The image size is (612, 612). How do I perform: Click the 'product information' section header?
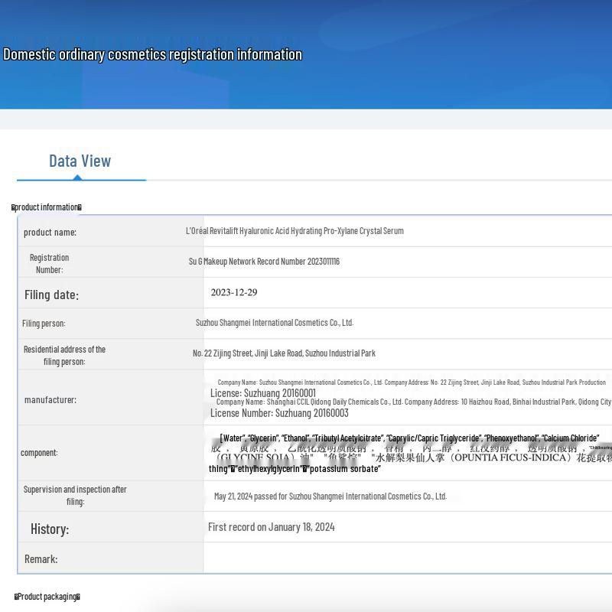(x=47, y=207)
